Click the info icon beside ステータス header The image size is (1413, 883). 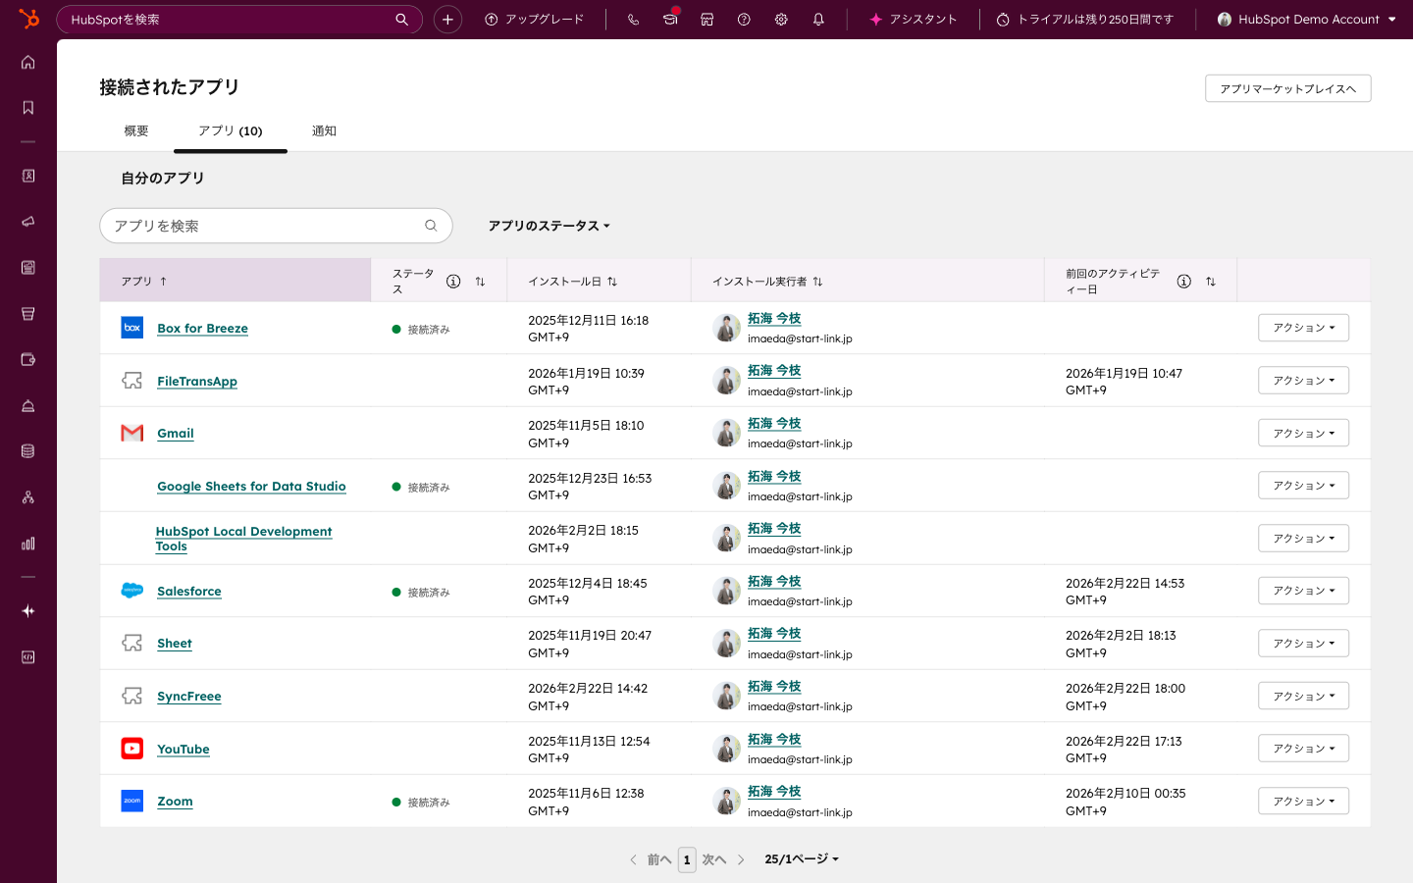tap(453, 282)
